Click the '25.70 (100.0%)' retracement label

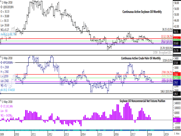coord(166,48)
